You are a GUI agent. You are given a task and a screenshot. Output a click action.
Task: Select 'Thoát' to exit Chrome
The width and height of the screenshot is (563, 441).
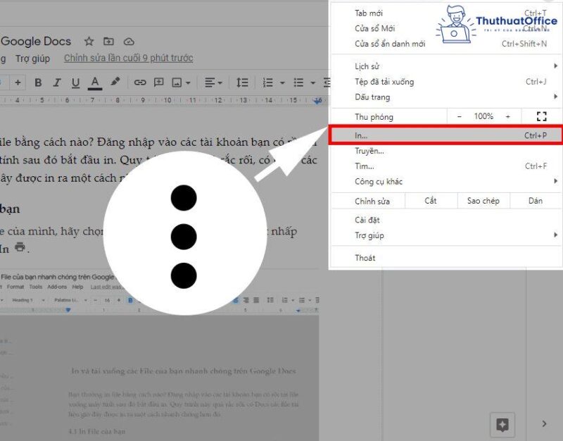point(445,258)
